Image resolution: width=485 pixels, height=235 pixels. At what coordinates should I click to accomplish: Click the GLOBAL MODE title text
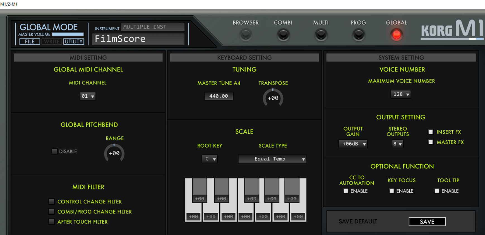pos(49,27)
